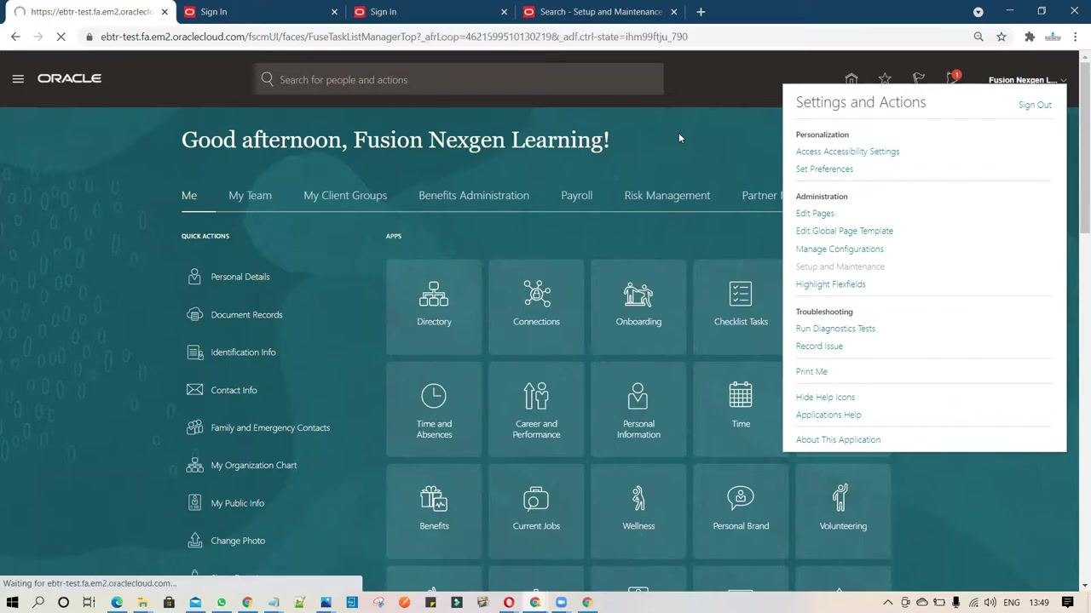Image resolution: width=1091 pixels, height=613 pixels.
Task: Click the Home icon in header
Action: [x=851, y=78]
